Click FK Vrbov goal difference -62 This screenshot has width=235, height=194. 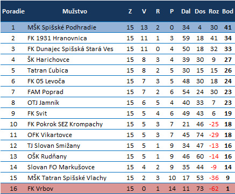(x=213, y=189)
